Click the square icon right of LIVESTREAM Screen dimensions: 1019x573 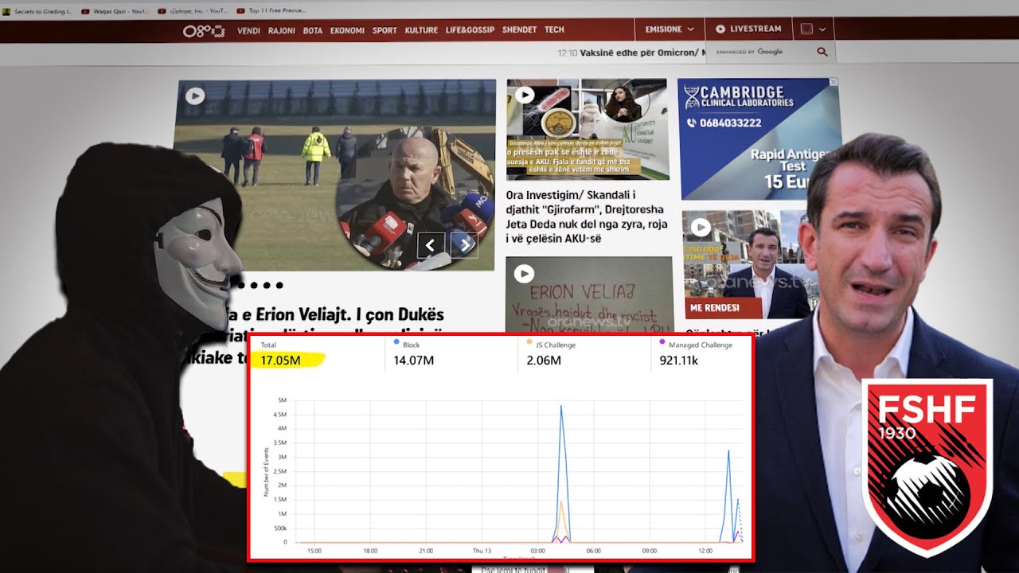806,29
